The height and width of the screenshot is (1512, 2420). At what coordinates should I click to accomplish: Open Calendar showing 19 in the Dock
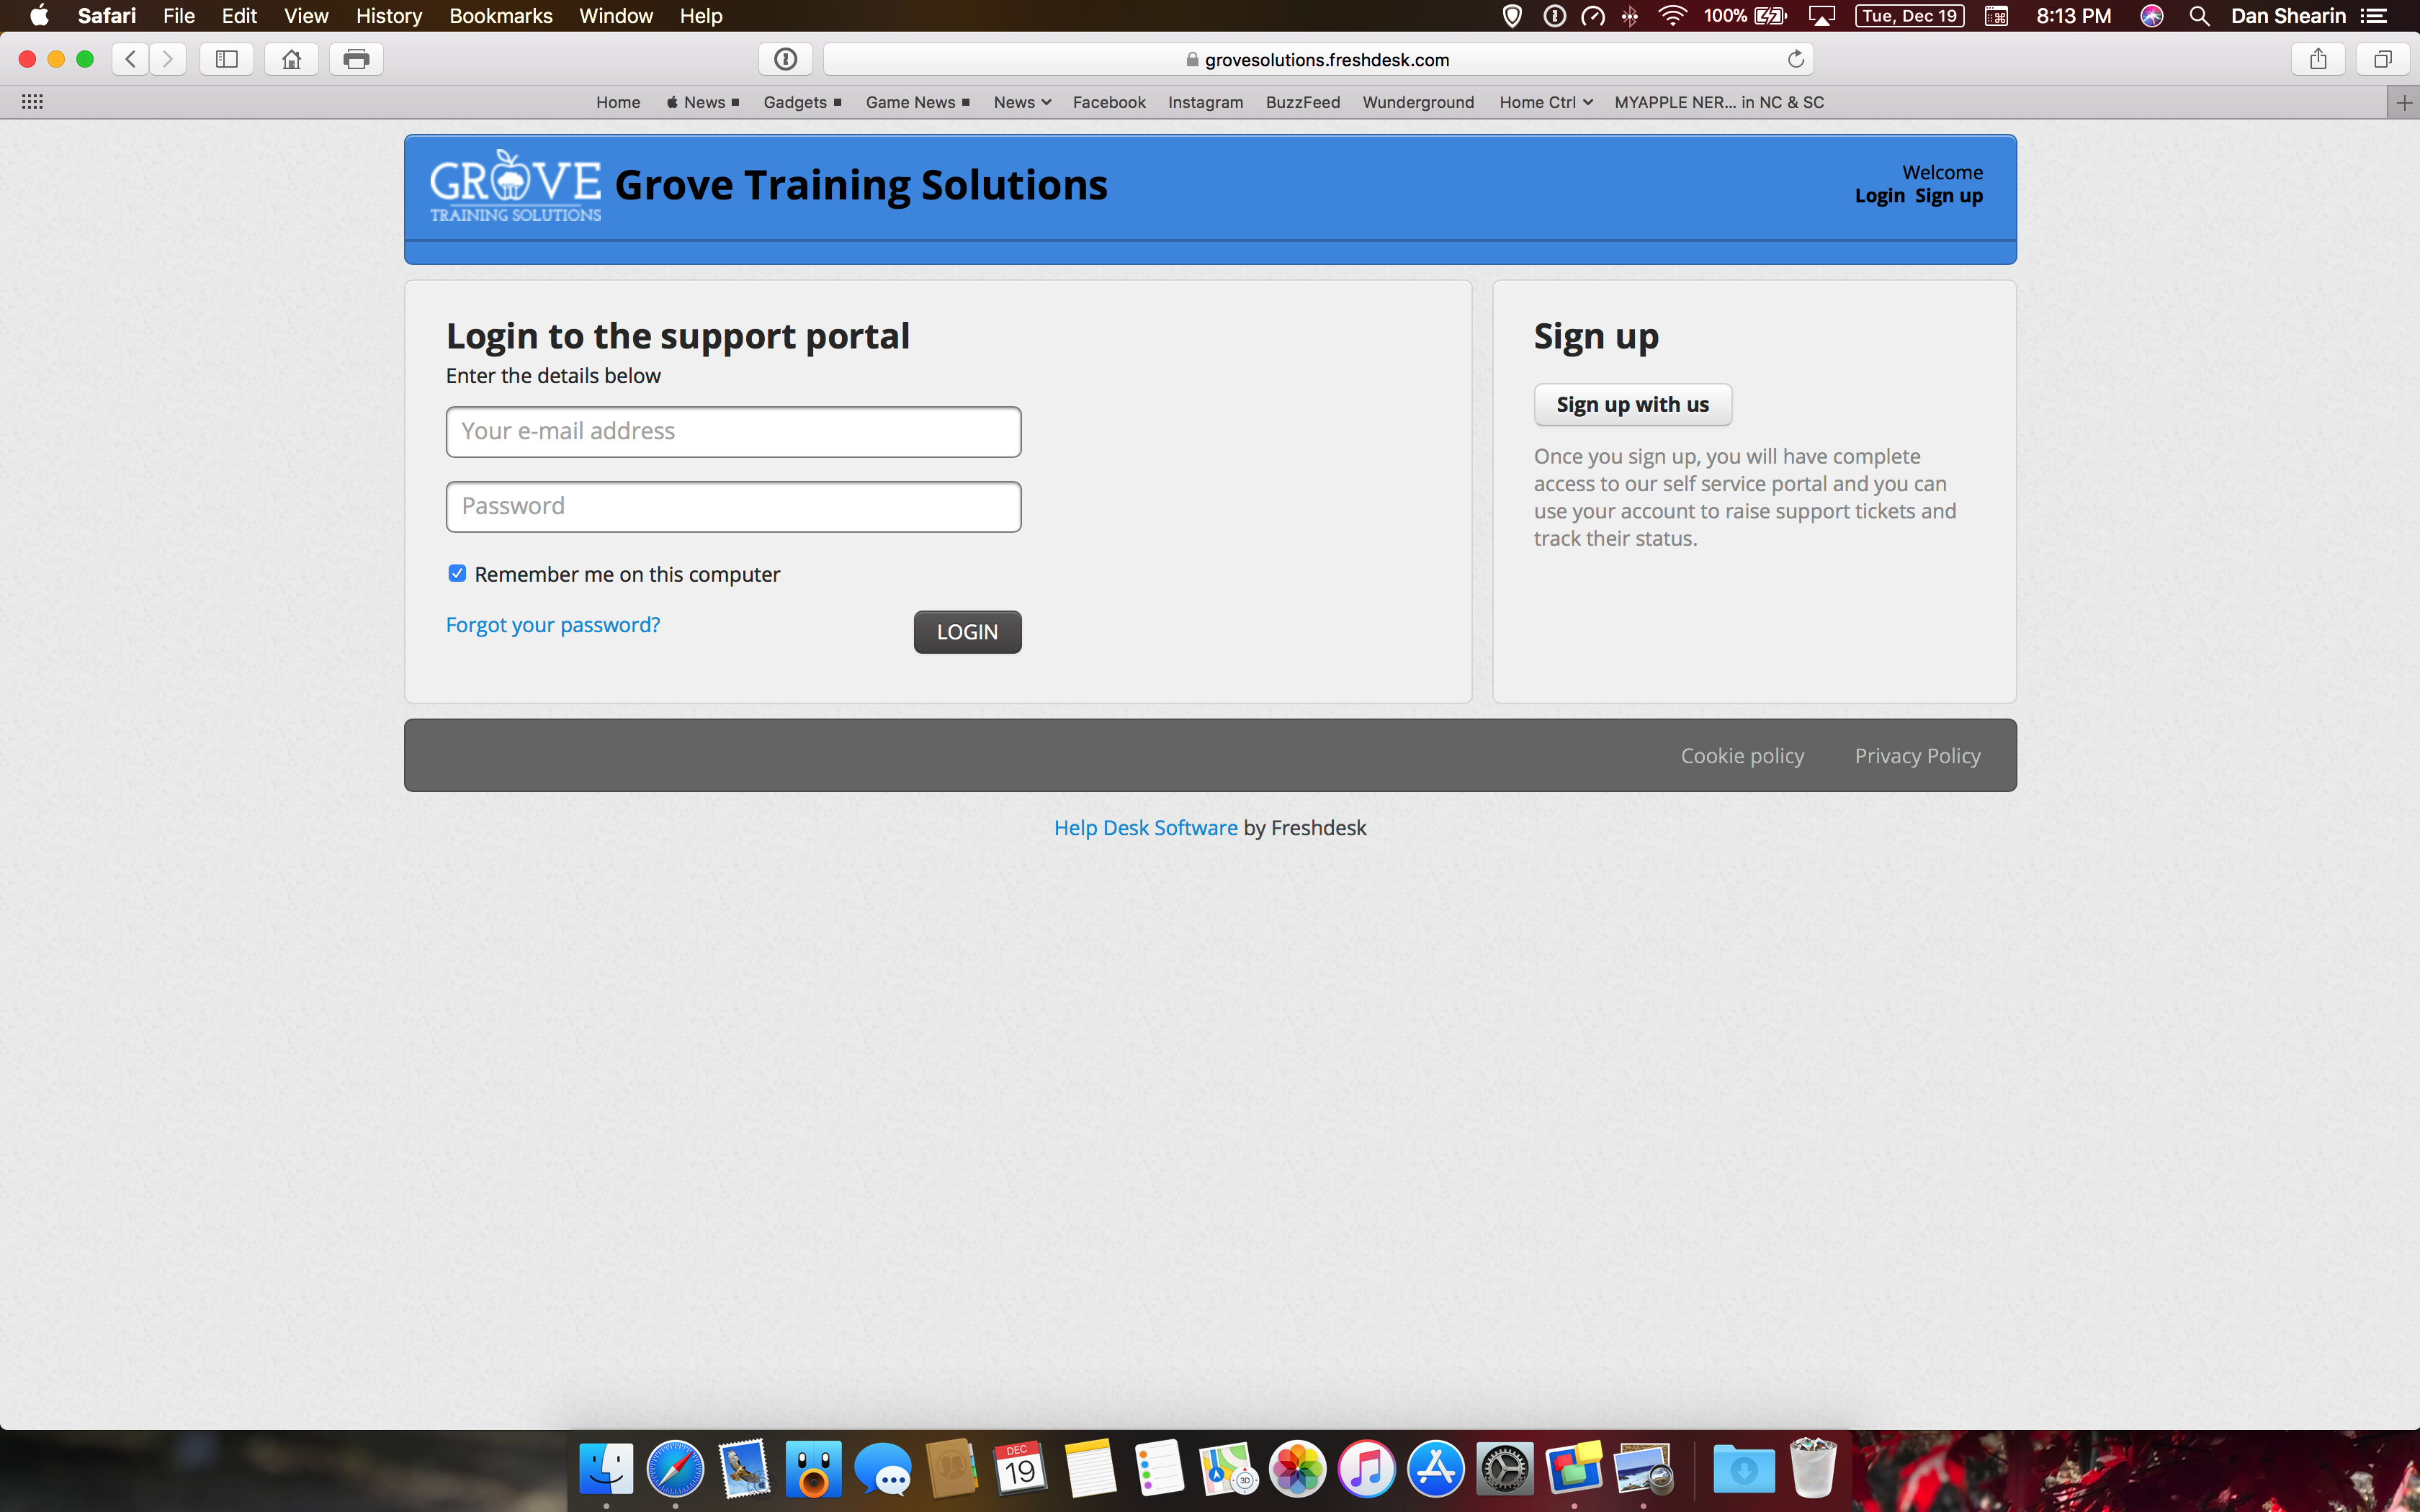pyautogui.click(x=1020, y=1470)
